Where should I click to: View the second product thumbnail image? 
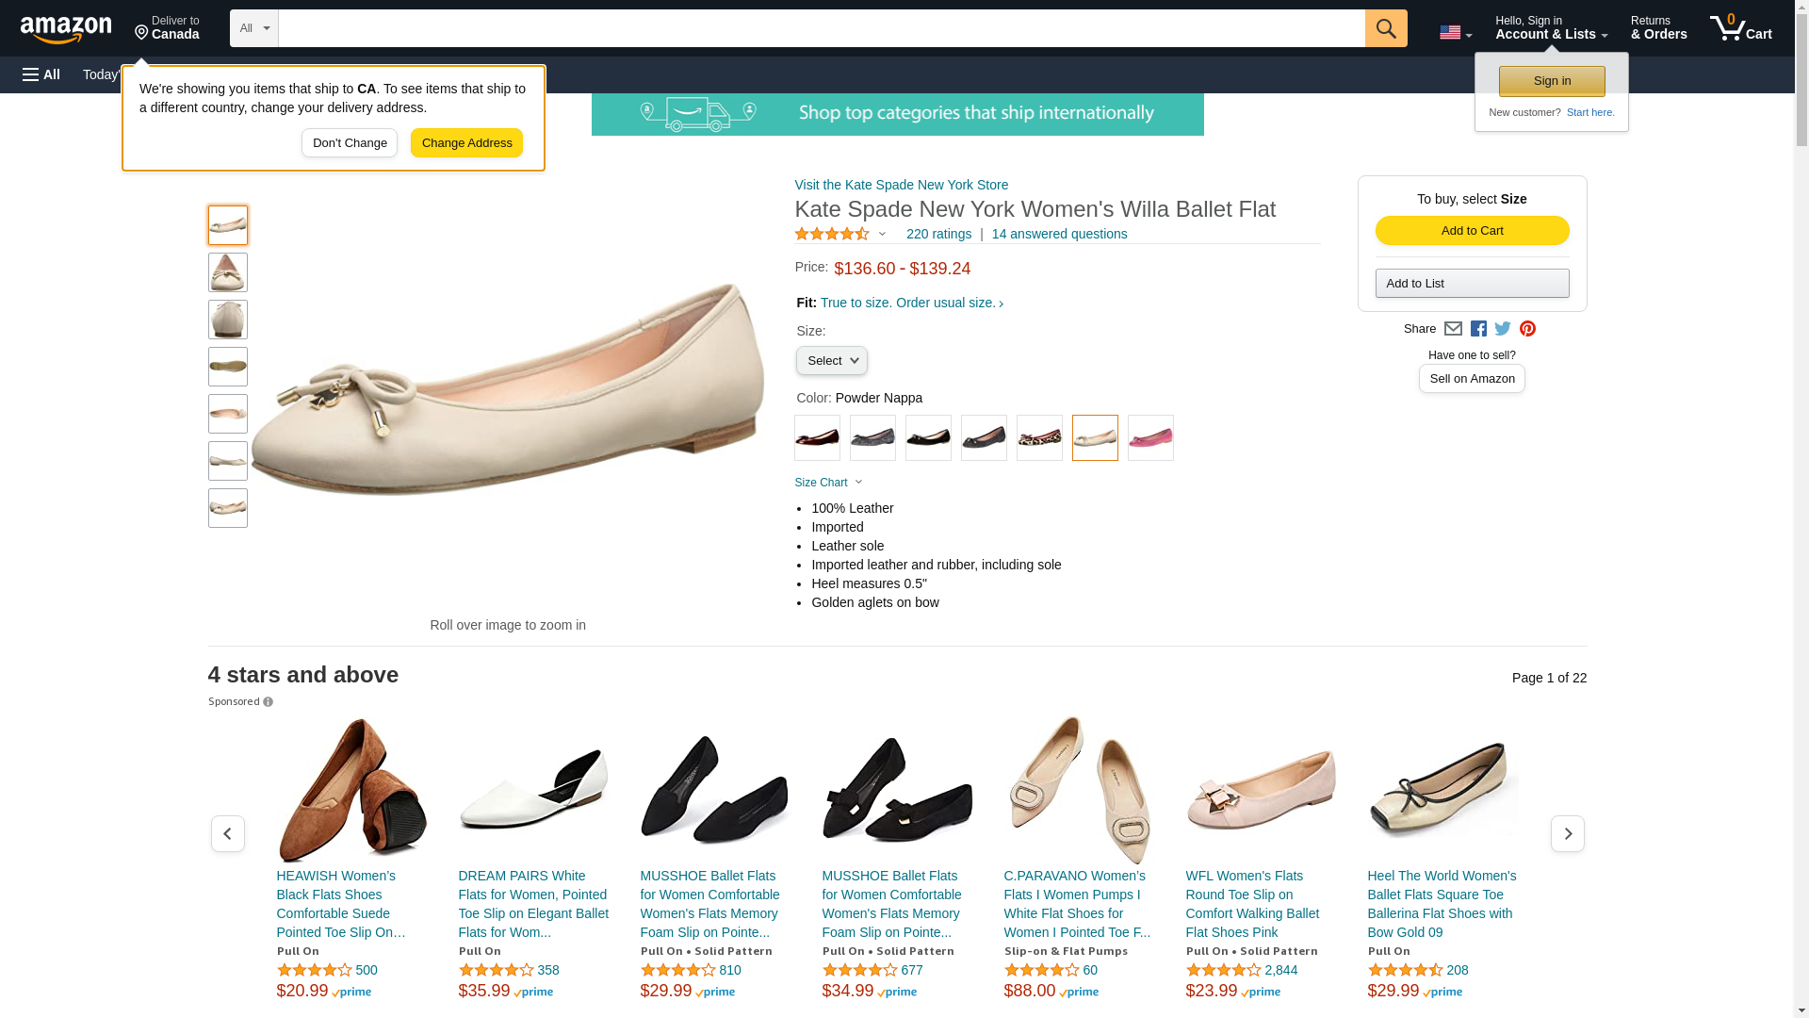tap(228, 272)
